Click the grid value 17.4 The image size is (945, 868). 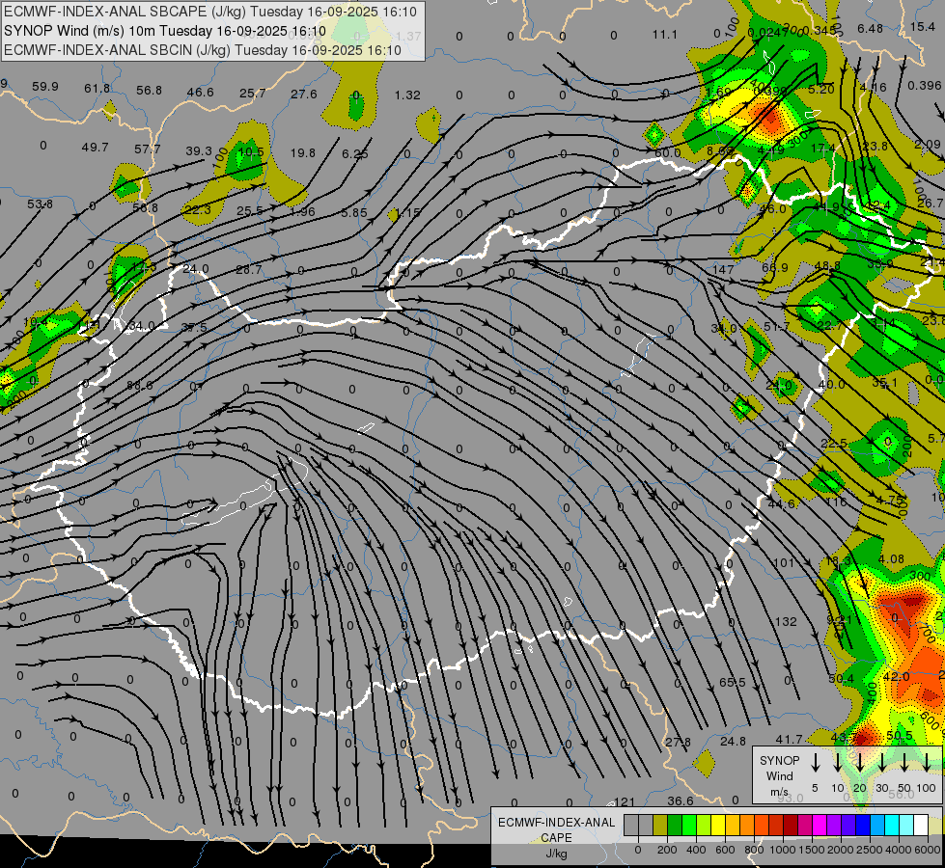click(823, 149)
